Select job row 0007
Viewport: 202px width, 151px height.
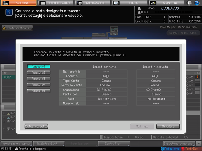coord(9,77)
